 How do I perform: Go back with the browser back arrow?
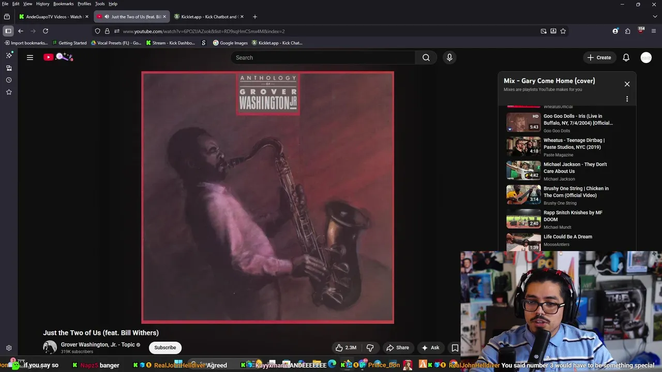click(x=21, y=31)
